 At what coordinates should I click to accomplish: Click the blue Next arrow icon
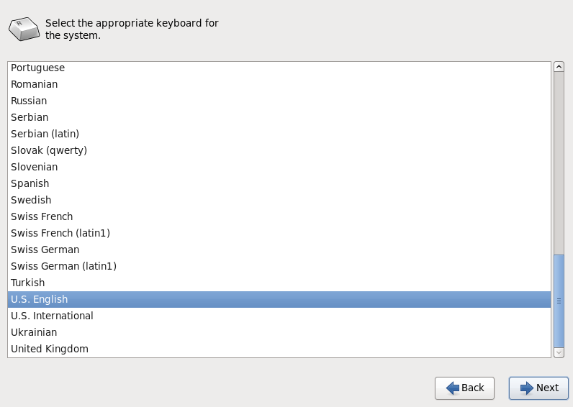coord(527,388)
